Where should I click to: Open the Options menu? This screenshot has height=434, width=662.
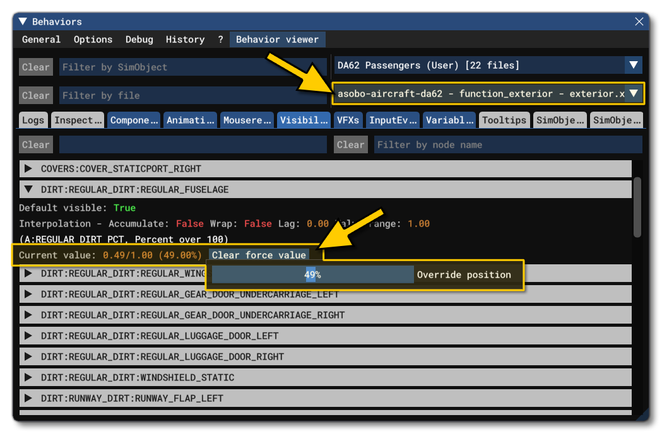pos(93,39)
